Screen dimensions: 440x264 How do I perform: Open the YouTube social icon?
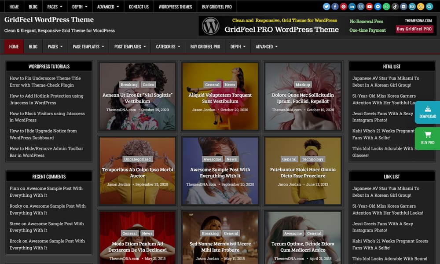pyautogui.click(x=369, y=7)
